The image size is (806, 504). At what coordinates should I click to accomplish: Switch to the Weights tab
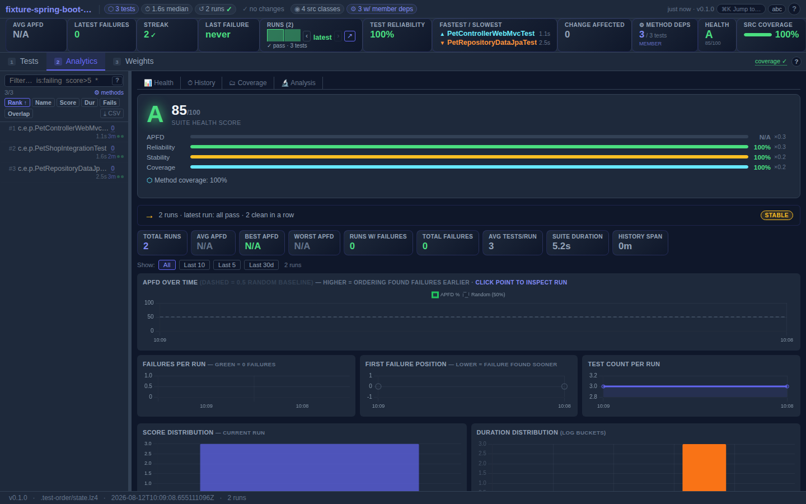(x=133, y=61)
